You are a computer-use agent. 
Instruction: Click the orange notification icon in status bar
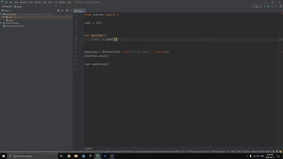coord(280,152)
